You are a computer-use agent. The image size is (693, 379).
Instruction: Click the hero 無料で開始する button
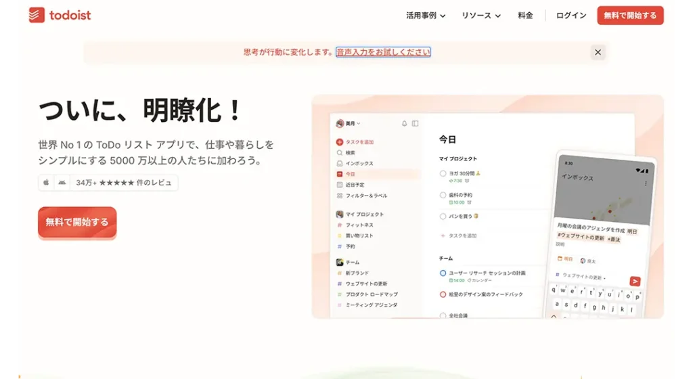[x=77, y=222]
